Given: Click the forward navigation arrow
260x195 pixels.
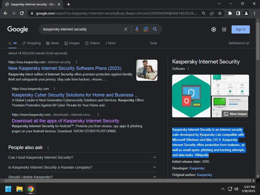Looking at the screenshot, I should click(14, 13).
